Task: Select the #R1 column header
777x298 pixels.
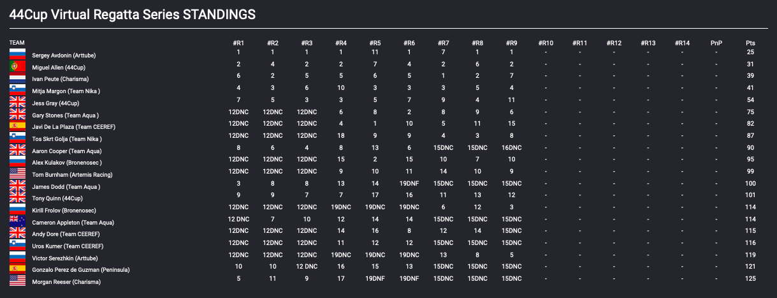Action: coord(238,43)
